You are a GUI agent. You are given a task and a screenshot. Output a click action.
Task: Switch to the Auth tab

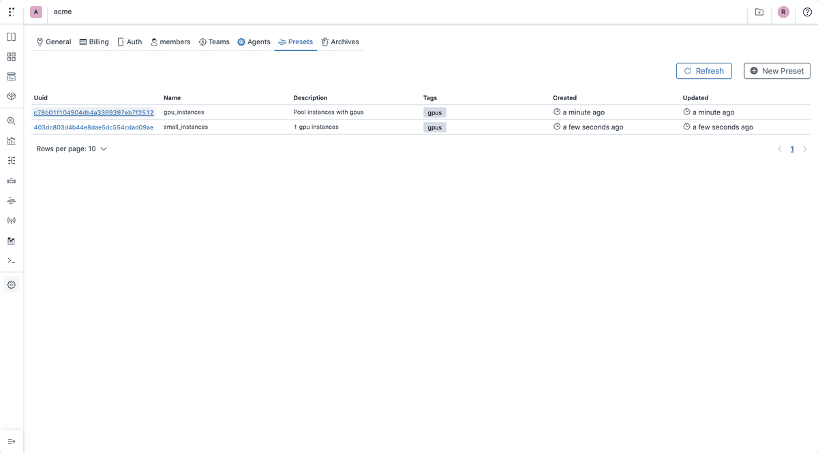click(x=130, y=42)
